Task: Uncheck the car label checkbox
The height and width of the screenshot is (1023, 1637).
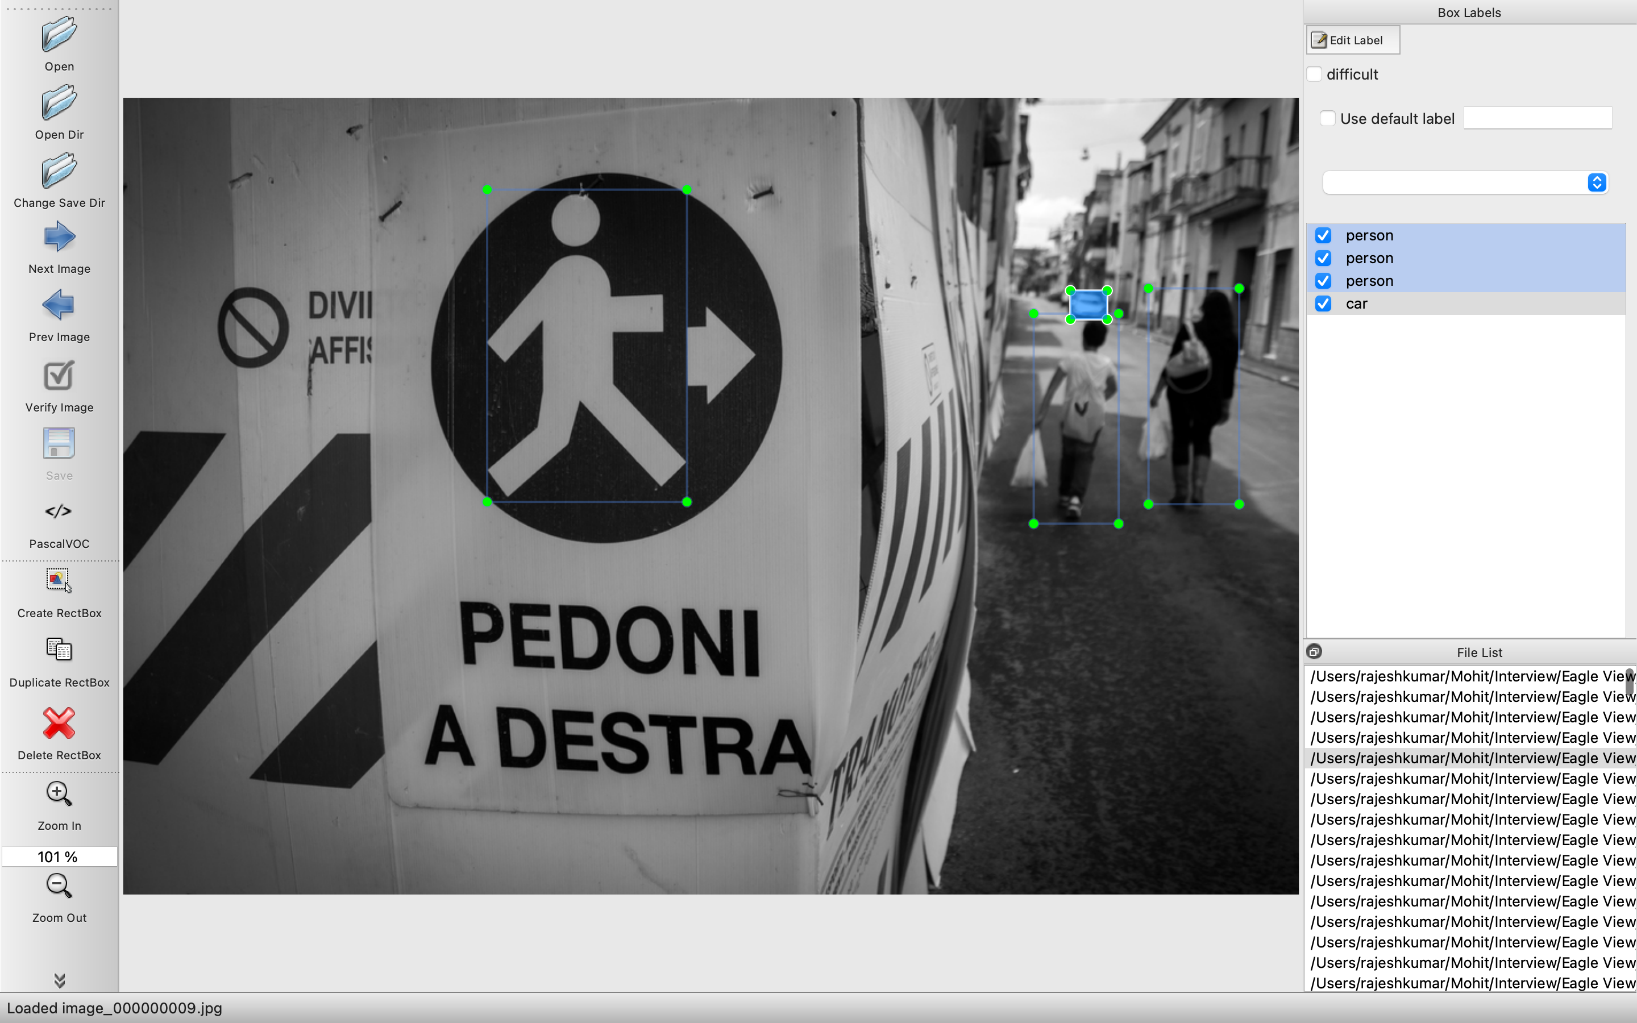Action: [x=1323, y=304]
